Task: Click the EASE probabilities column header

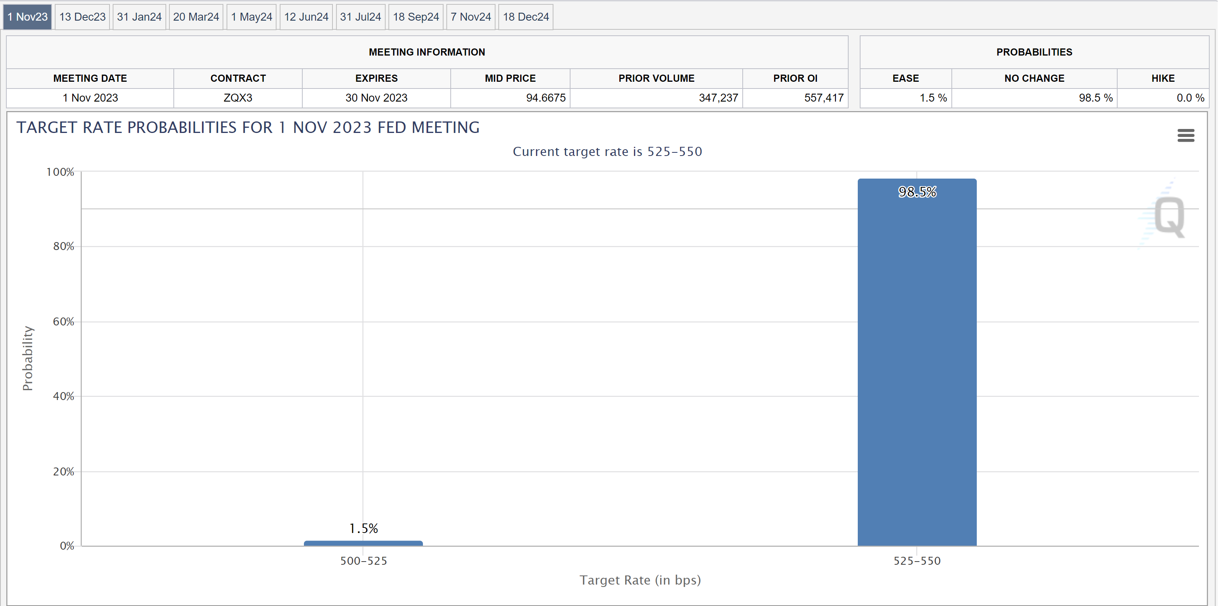Action: pos(905,79)
